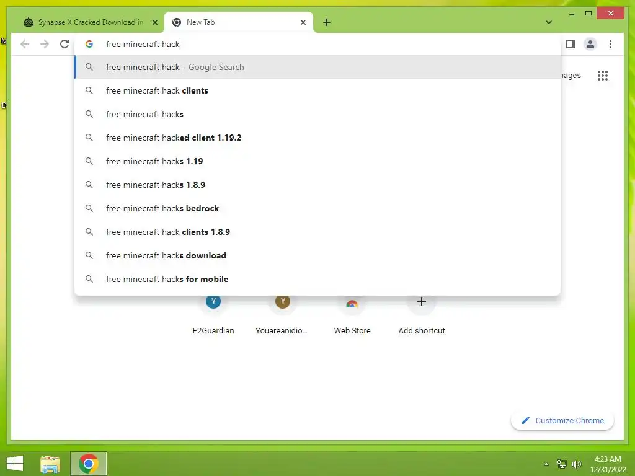Select 'free minecraft hacked client 1.19.2' suggestion
The width and height of the screenshot is (635, 476).
(x=318, y=138)
